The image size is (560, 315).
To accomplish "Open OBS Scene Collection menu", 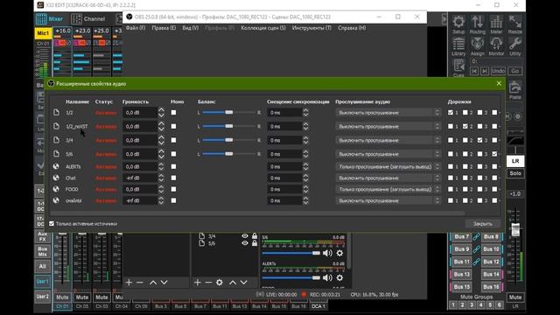I will (263, 28).
